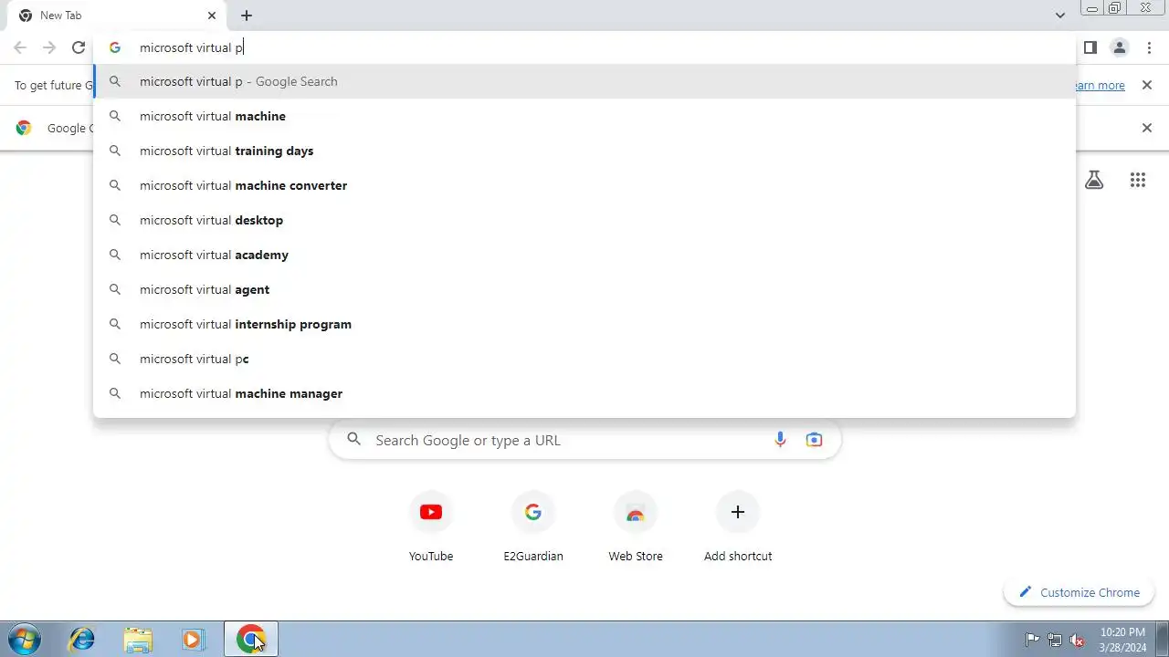Open a new tab with the plus button
The width and height of the screenshot is (1169, 657).
pos(247,16)
